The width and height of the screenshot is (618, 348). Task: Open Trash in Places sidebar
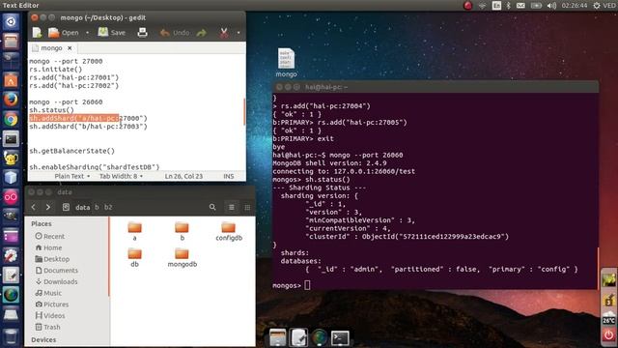pyautogui.click(x=47, y=327)
